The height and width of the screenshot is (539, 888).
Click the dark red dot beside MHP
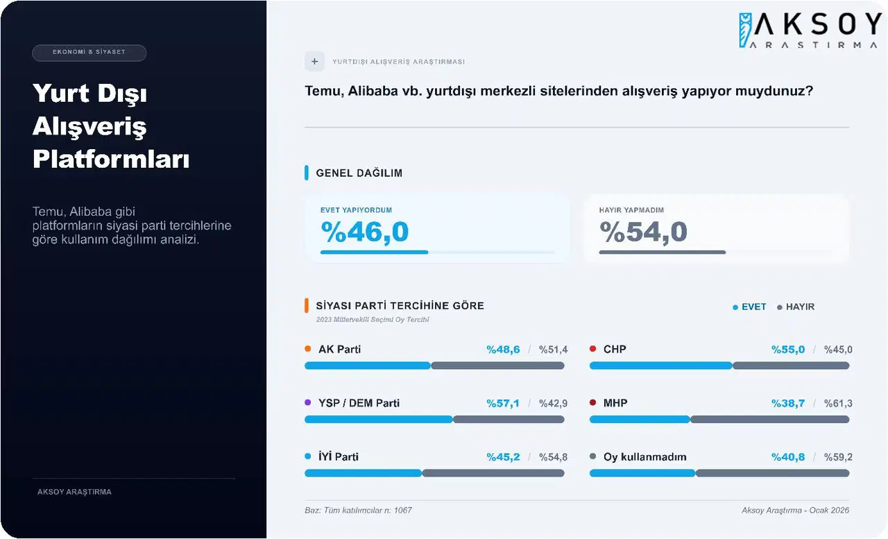click(593, 403)
